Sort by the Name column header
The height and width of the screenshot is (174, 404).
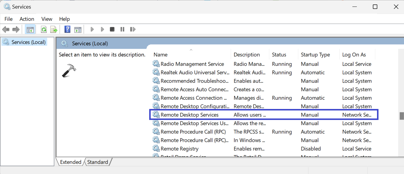pyautogui.click(x=160, y=55)
